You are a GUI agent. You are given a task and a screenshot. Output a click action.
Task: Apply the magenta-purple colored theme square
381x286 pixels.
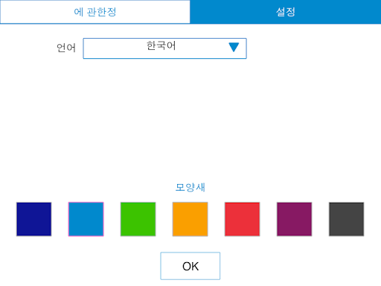click(x=295, y=219)
